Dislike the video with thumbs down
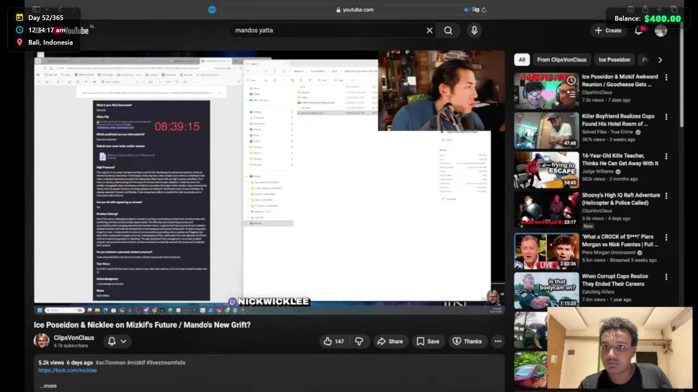The image size is (698, 392). coord(359,341)
